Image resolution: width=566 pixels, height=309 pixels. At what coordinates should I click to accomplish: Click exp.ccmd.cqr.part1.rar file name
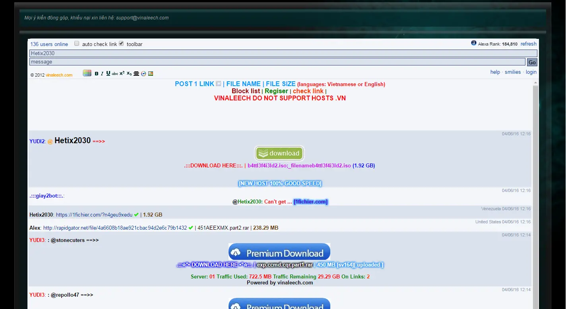pyautogui.click(x=285, y=265)
